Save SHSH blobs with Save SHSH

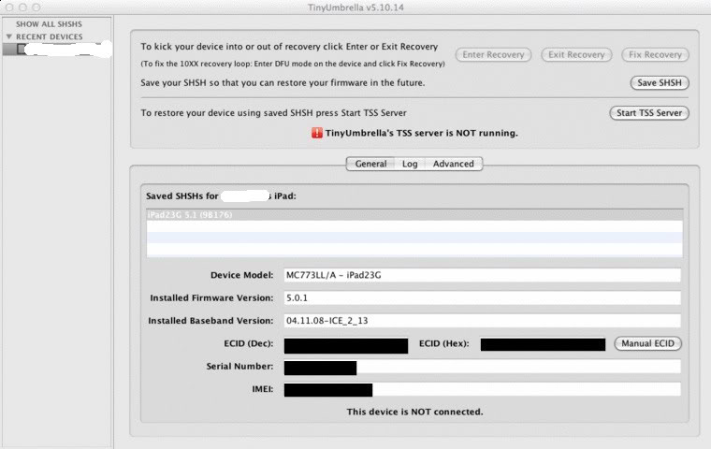[660, 83]
